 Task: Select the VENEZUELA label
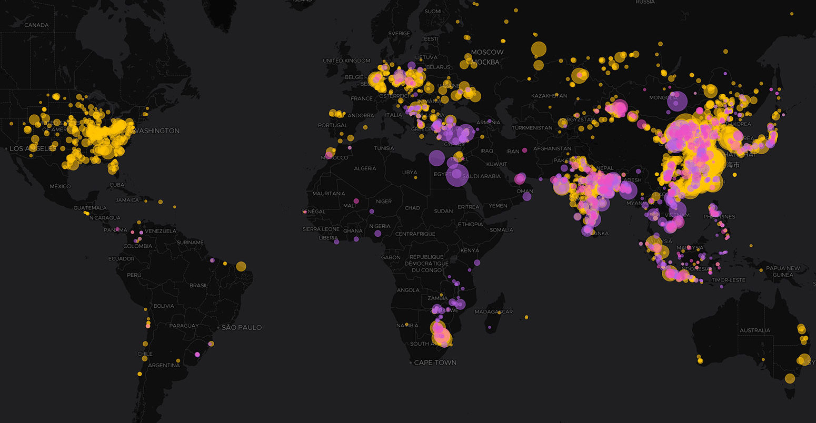click(x=161, y=231)
